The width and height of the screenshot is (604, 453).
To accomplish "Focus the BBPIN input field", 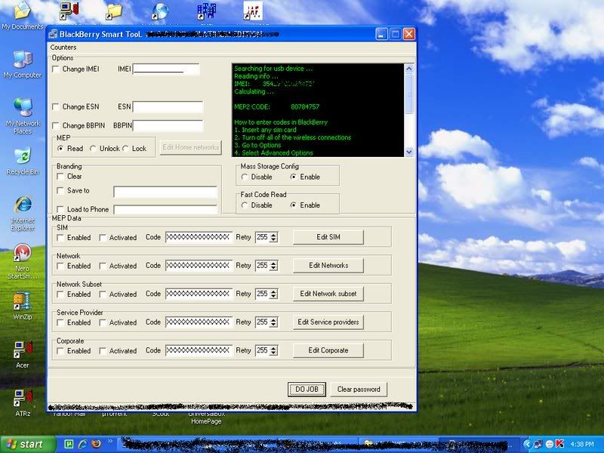I will click(168, 125).
